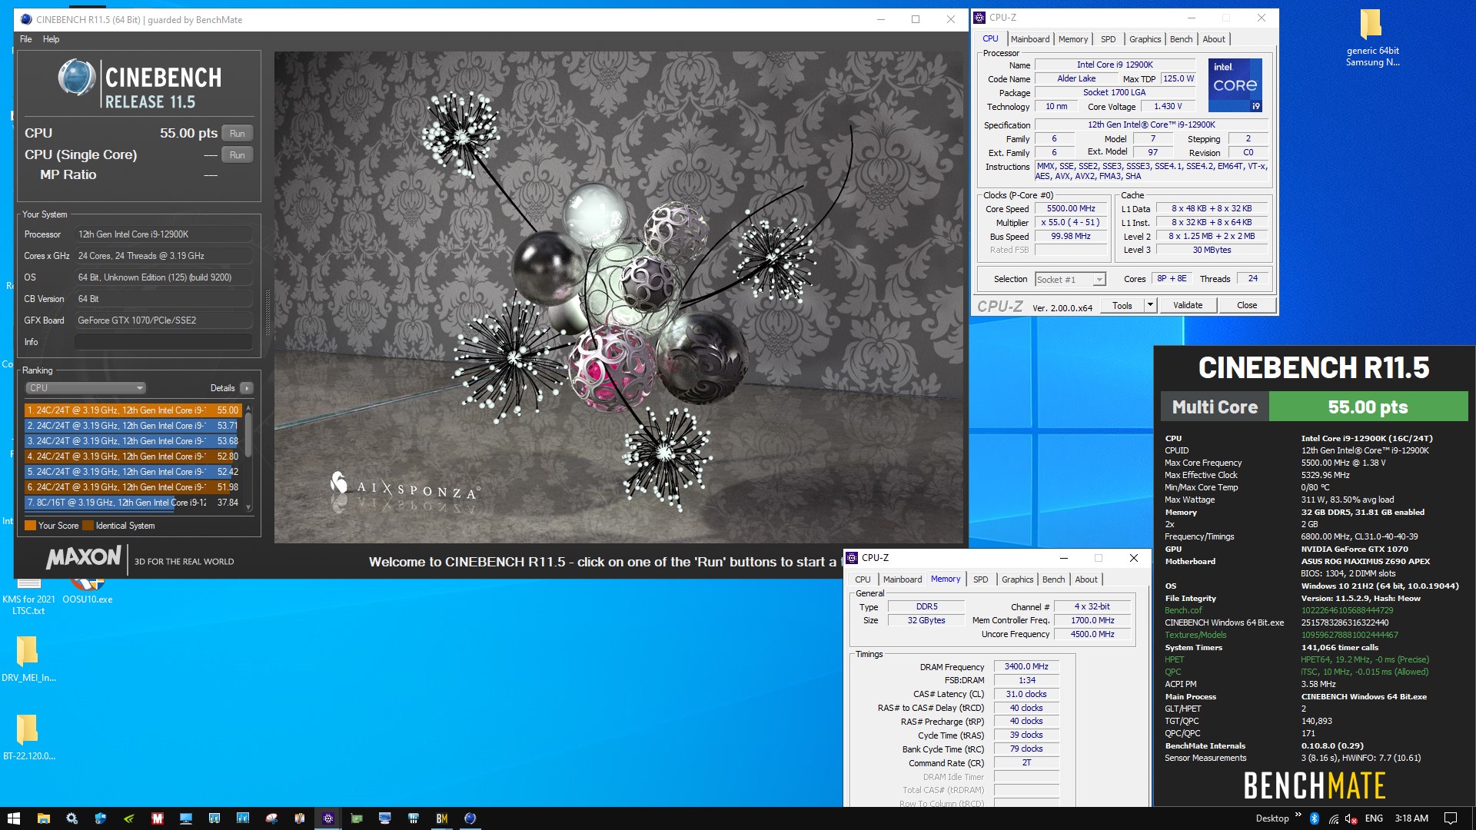
Task: Select 8C/16T ranking entry scoring 37.84
Action: tap(133, 503)
